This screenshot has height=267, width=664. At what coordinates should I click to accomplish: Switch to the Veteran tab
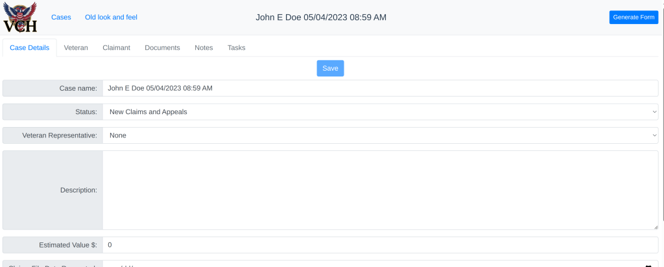76,47
